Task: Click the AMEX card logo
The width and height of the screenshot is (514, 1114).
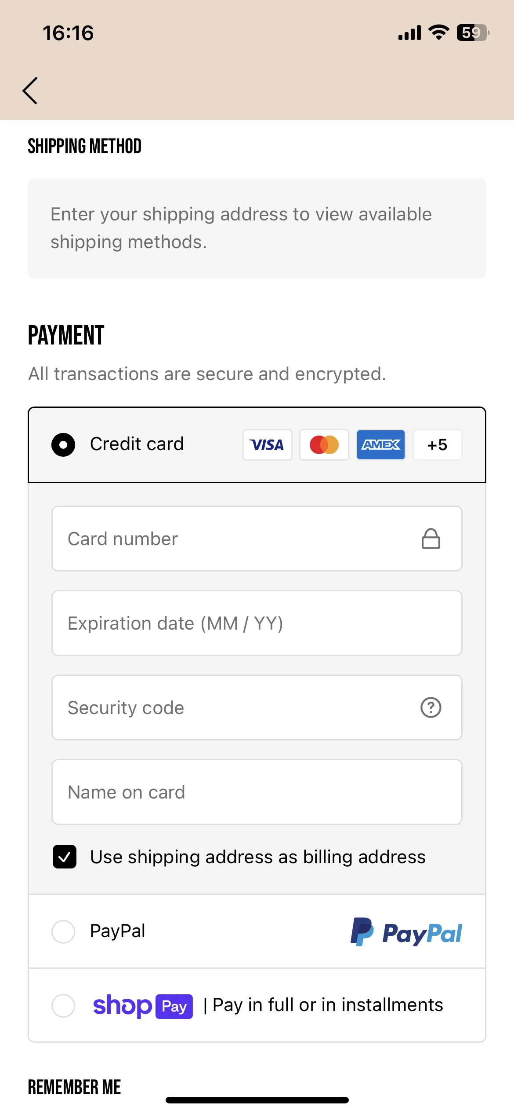Action: (381, 445)
